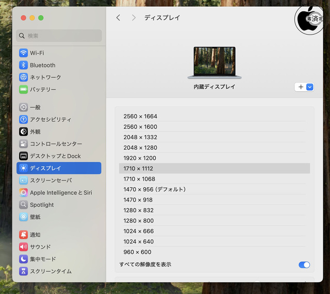Choose resolution 1280 × 800
The height and width of the screenshot is (294, 330).
(x=214, y=221)
